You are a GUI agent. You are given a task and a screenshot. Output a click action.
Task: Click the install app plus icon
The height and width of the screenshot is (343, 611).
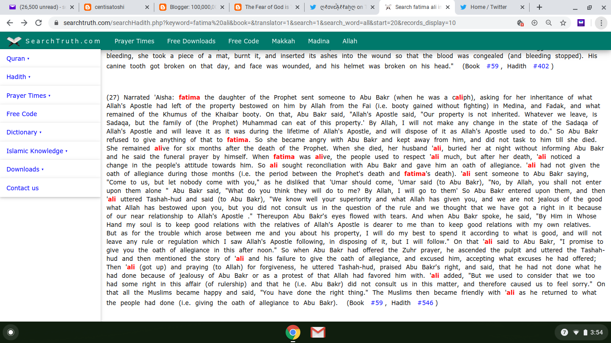point(535,23)
